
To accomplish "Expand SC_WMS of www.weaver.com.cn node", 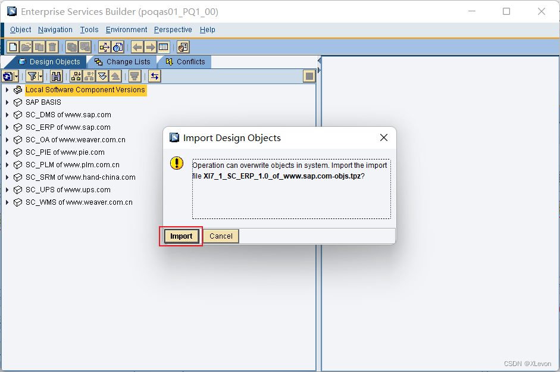I will 7,202.
